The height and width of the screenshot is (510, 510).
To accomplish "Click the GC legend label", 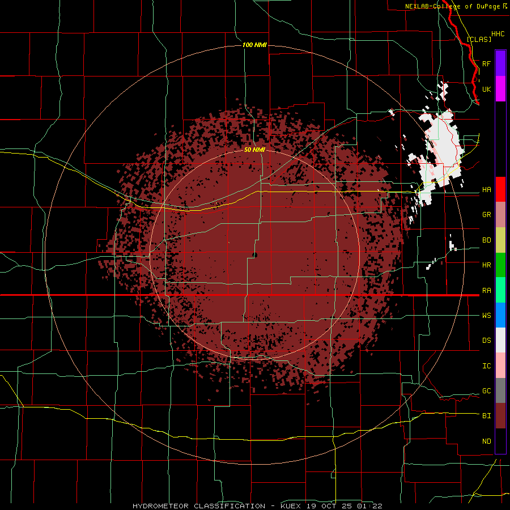I will [x=486, y=391].
